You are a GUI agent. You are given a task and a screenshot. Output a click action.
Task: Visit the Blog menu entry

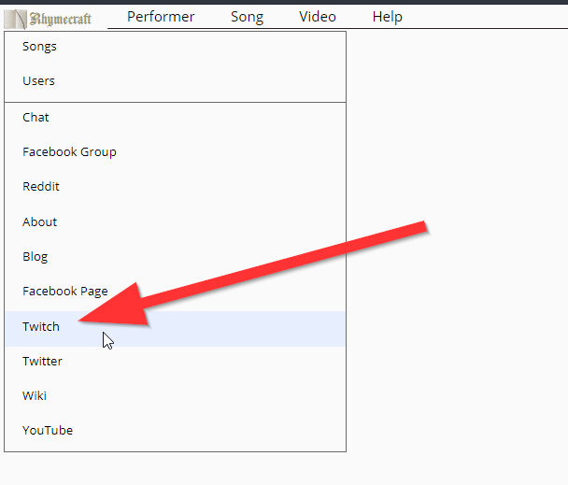pyautogui.click(x=35, y=257)
